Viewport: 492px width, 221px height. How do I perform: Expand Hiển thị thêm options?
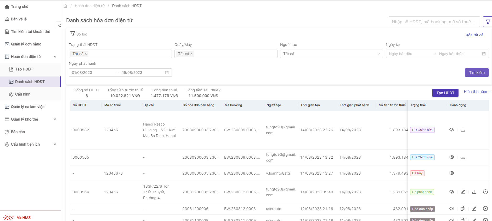point(477,92)
